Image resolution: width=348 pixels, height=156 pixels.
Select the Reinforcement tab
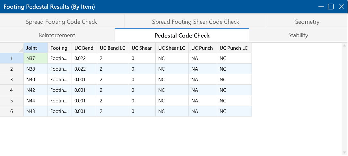coord(57,35)
